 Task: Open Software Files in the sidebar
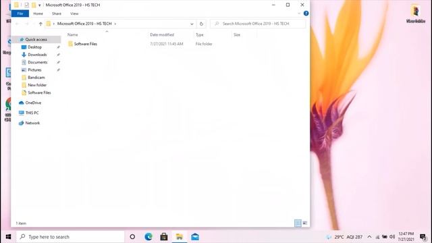coord(39,92)
